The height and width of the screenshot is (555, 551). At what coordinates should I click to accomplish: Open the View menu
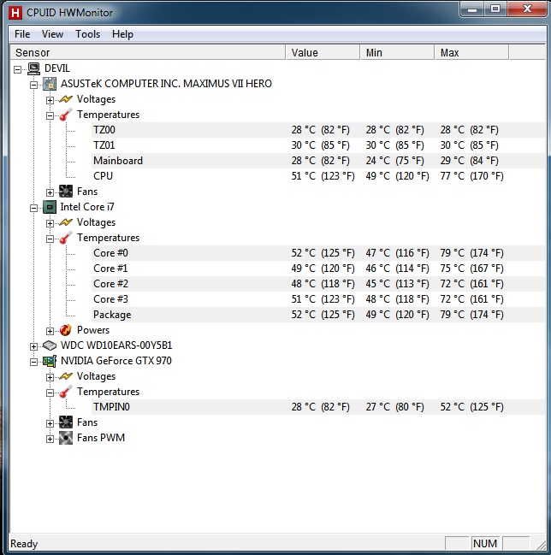(52, 34)
